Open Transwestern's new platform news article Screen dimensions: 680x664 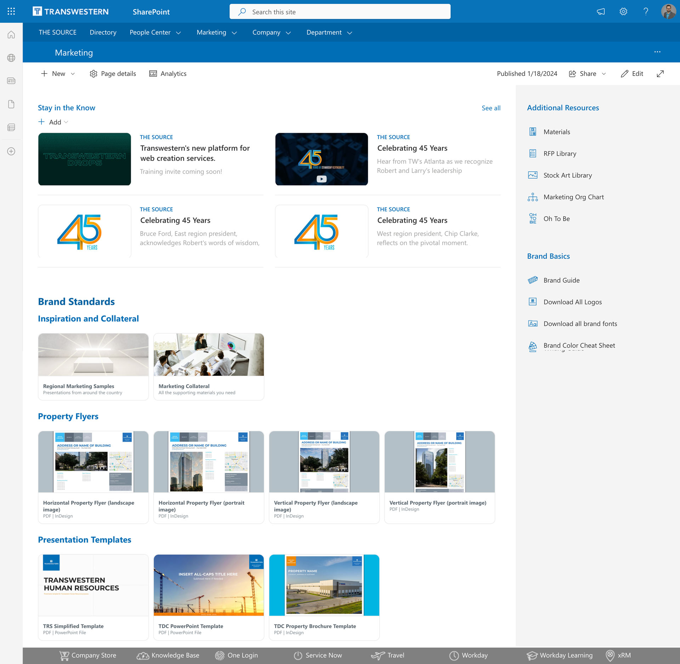click(x=195, y=153)
